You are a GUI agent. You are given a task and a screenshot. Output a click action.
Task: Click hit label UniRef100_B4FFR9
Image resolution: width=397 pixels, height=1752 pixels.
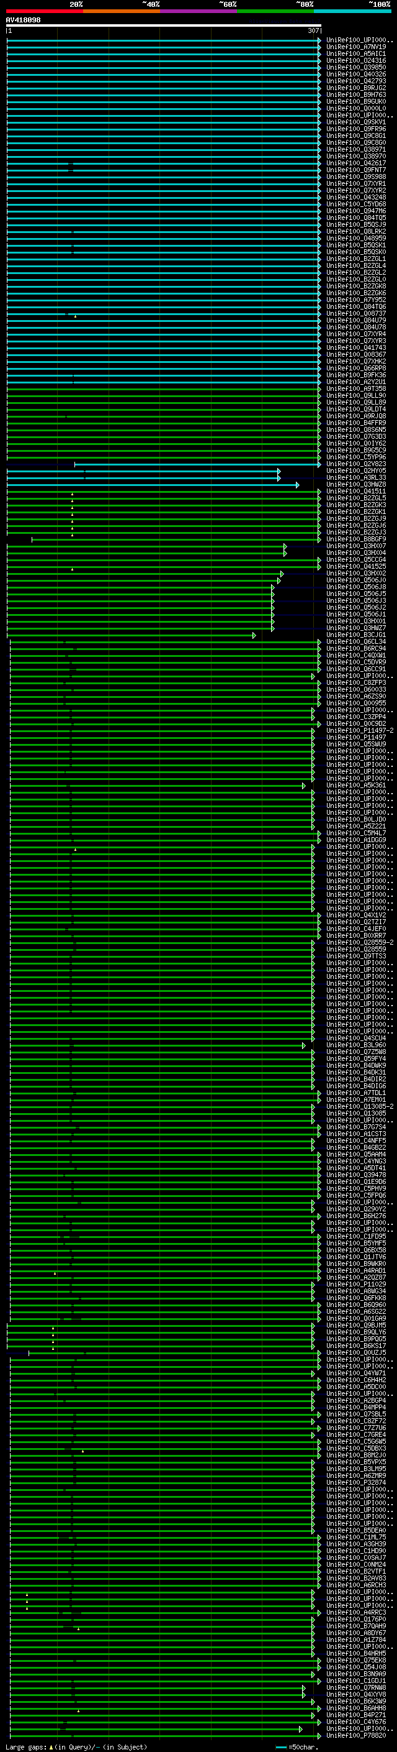[356, 423]
